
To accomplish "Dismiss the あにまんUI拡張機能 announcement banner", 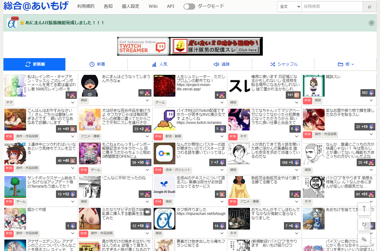I will [371, 23].
